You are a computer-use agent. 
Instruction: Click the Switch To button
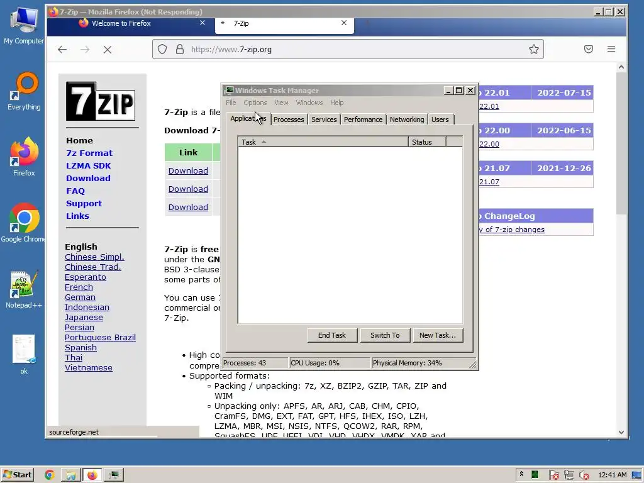tap(385, 335)
